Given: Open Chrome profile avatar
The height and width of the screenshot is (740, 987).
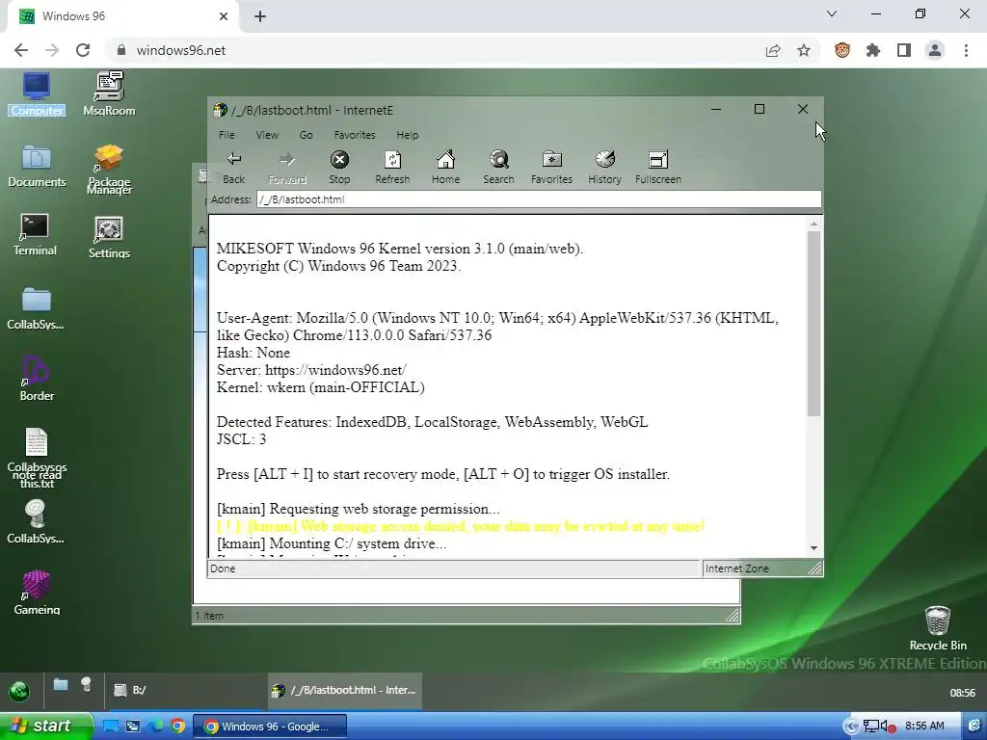Looking at the screenshot, I should pos(935,50).
